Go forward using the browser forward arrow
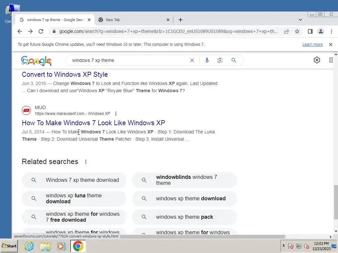 [30, 31]
